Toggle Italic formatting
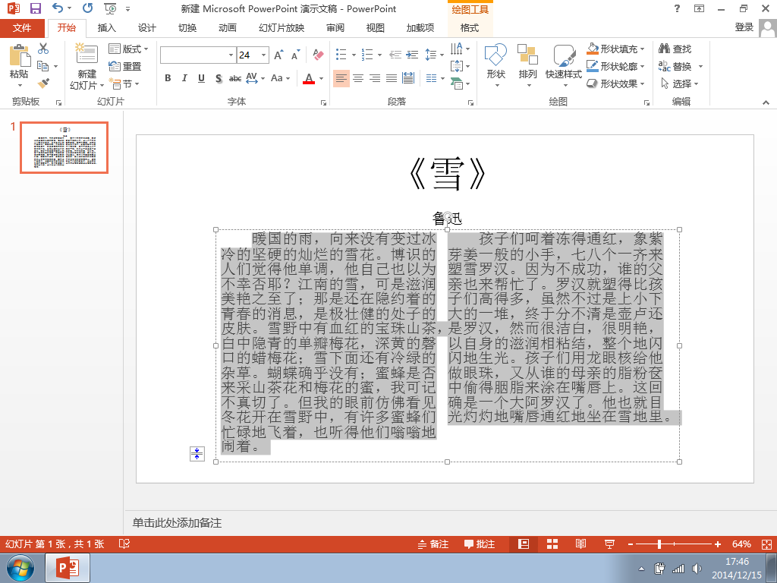The height and width of the screenshot is (583, 777). point(184,78)
